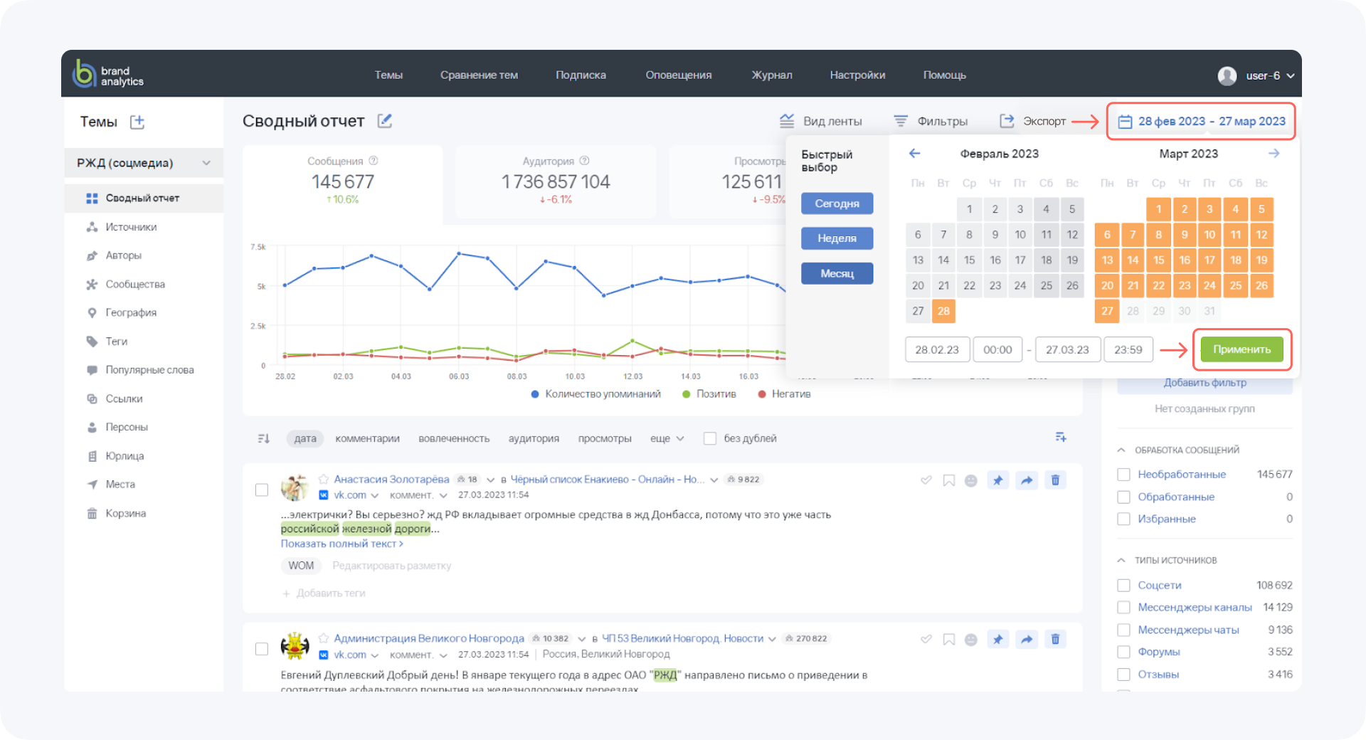This screenshot has height=740, width=1366.
Task: Check the Форумы source type
Action: click(x=1123, y=652)
